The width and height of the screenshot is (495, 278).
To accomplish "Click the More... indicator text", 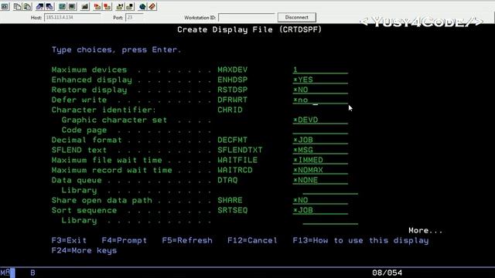I will (425, 230).
